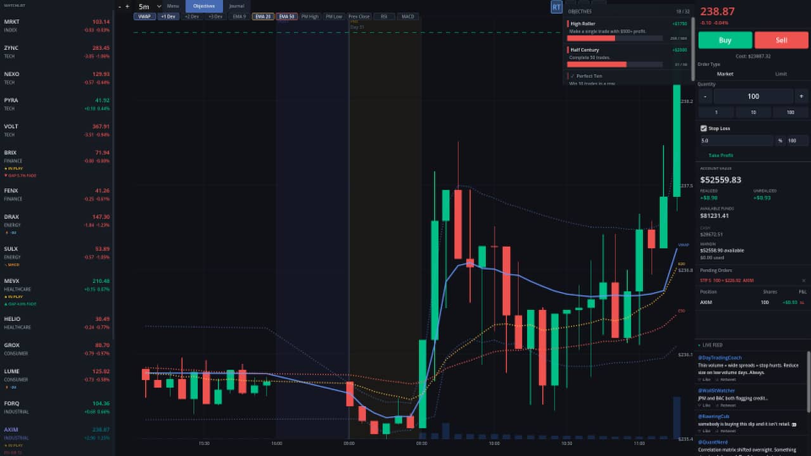
Task: Toggle stop loss percent unit
Action: click(780, 141)
